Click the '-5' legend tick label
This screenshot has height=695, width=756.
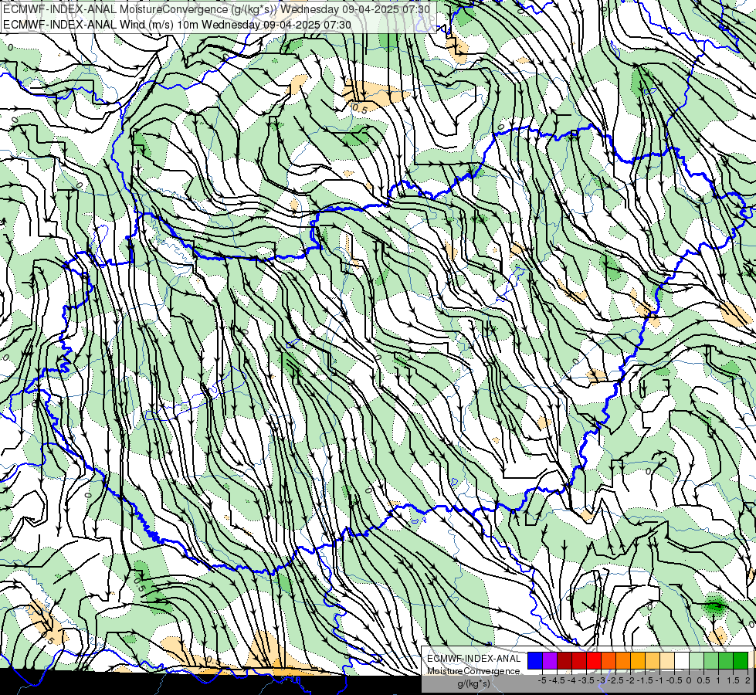click(542, 680)
